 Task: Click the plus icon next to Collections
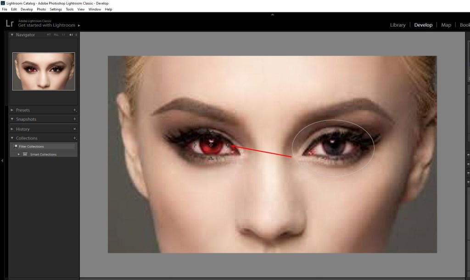(x=75, y=138)
